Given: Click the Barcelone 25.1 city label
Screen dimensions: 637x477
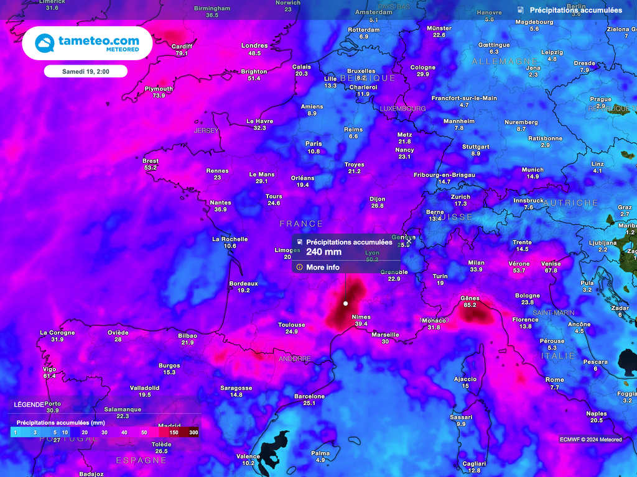Looking at the screenshot, I should 309,399.
